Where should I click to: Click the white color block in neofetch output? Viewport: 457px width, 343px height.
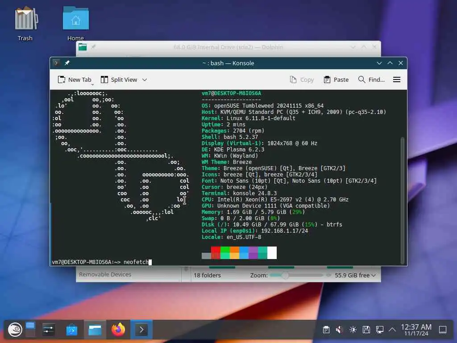click(x=272, y=253)
